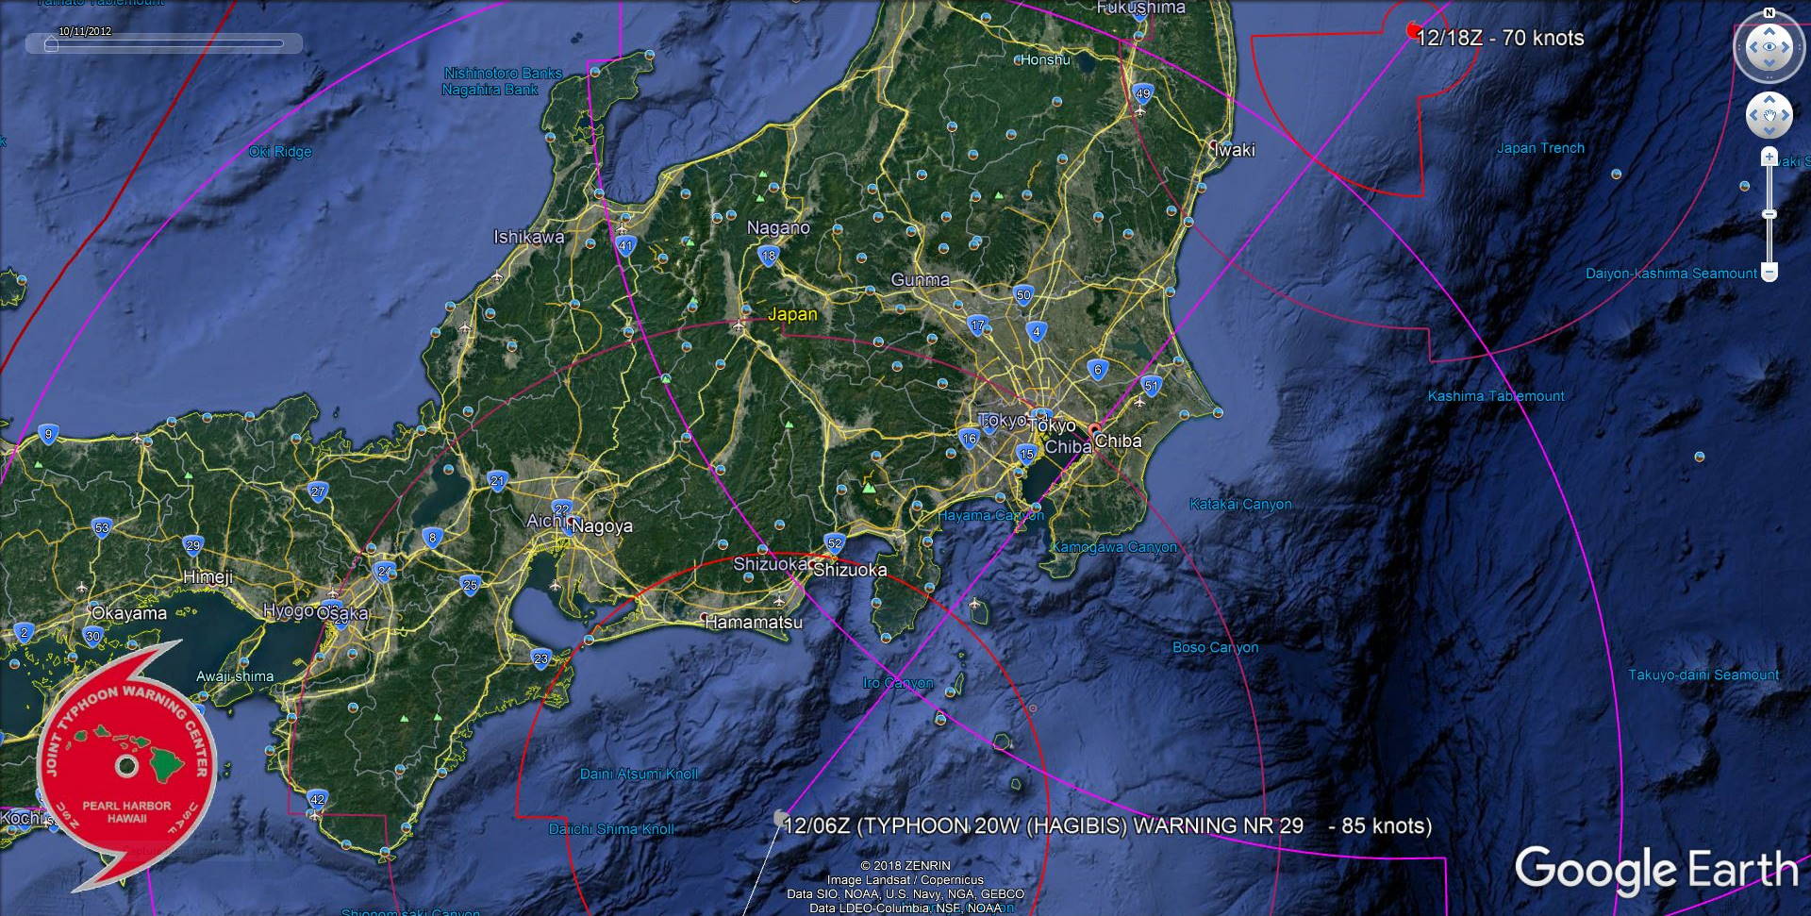Click the zoom slider thumb

1769,213
